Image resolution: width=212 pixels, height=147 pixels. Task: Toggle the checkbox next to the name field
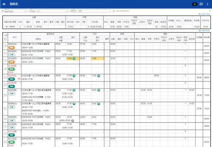tap(114, 11)
